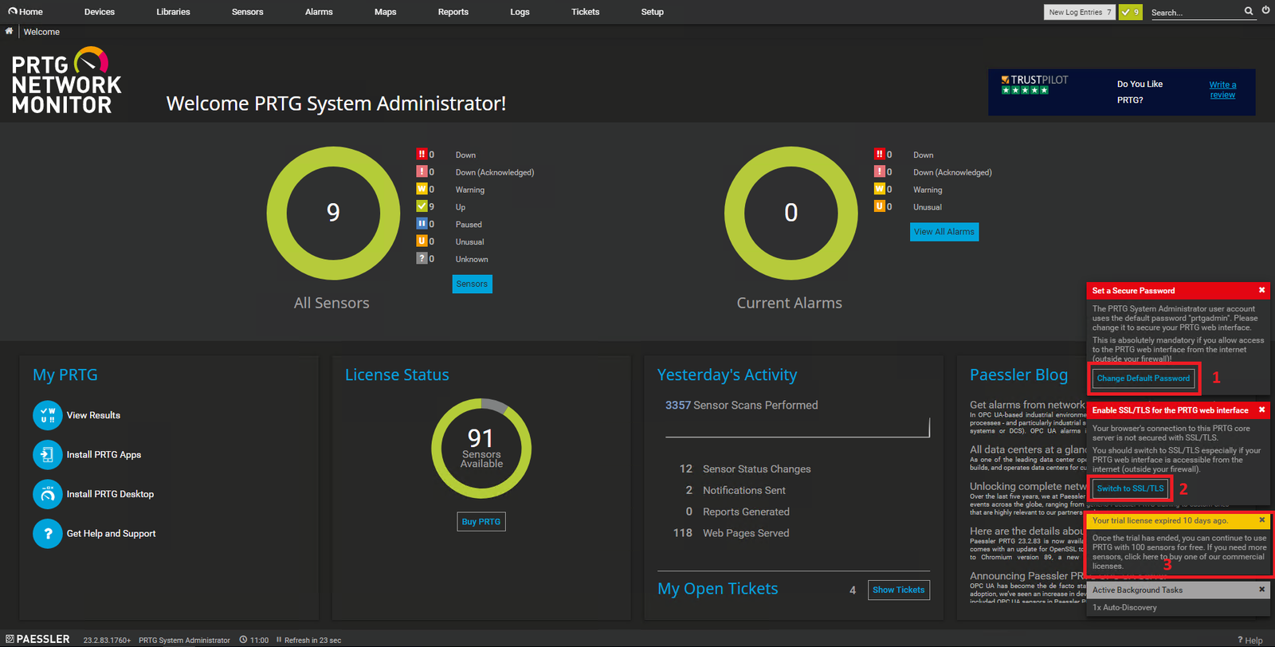Click PRTG System Administrator in footer
Screen dimensions: 1275x647
(x=184, y=641)
